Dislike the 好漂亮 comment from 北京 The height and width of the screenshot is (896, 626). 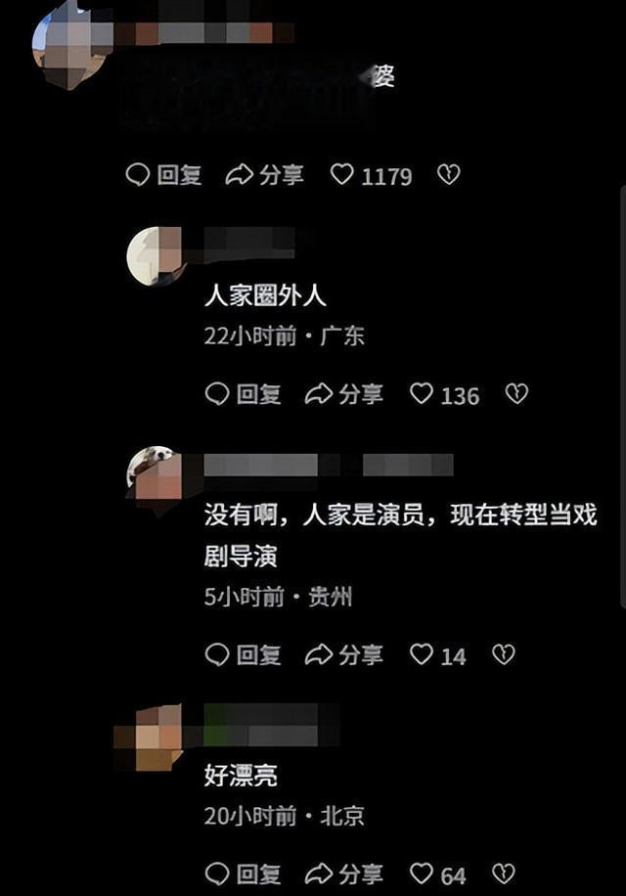point(503,874)
